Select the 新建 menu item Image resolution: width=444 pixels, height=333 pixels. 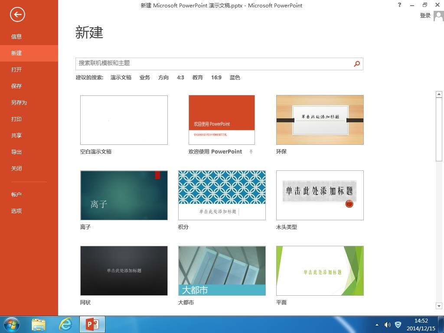tap(29, 53)
